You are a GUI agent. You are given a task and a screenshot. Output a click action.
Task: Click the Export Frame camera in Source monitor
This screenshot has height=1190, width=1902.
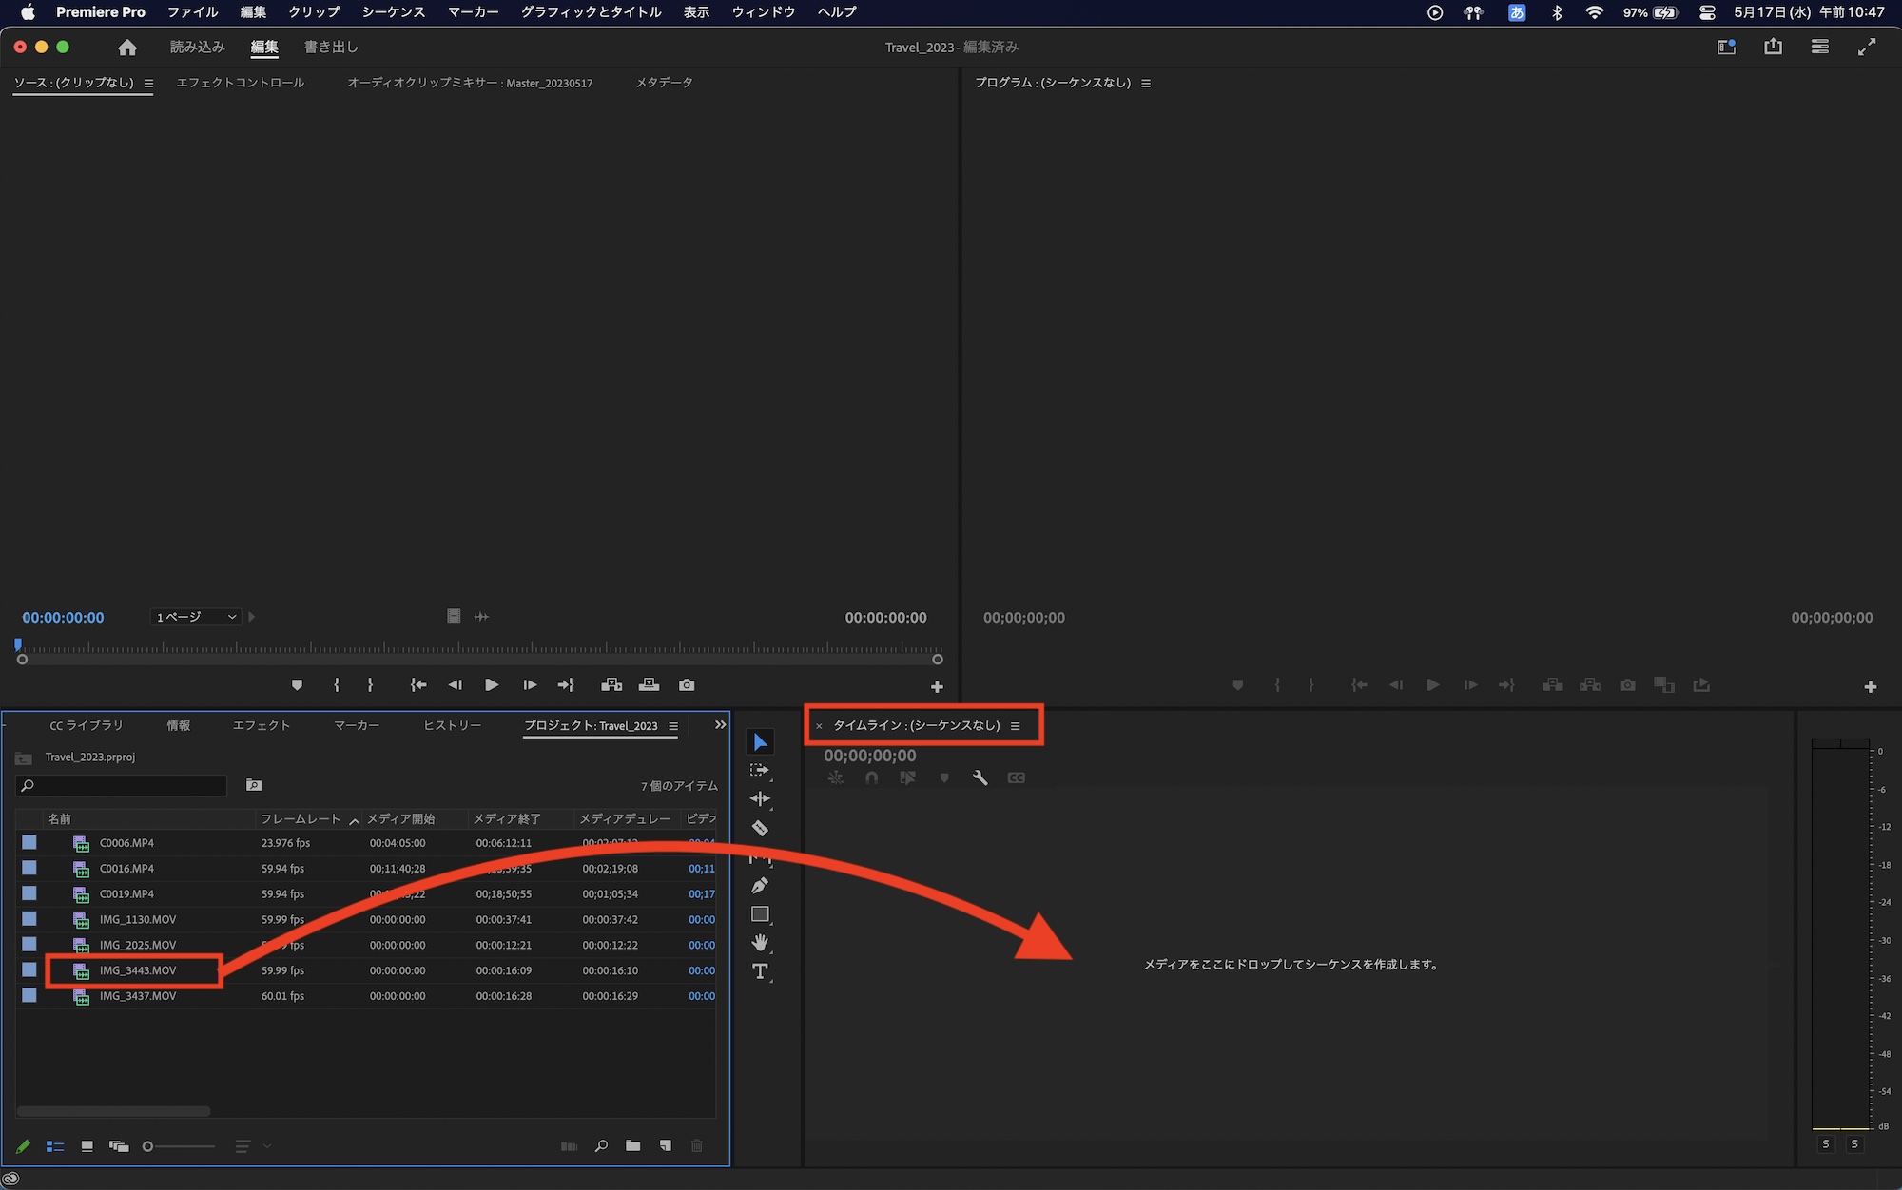(687, 685)
